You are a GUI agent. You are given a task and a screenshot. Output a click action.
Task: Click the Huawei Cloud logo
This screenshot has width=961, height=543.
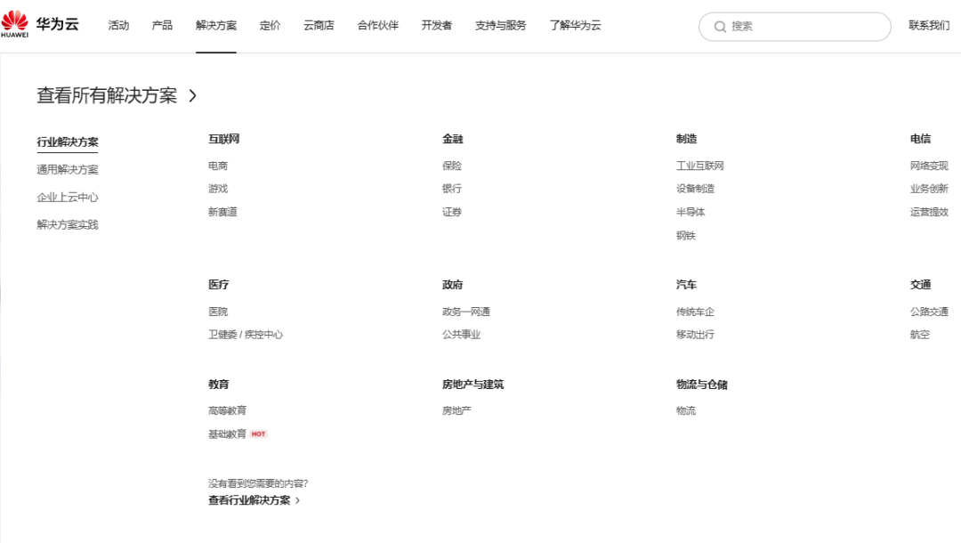pyautogui.click(x=40, y=25)
